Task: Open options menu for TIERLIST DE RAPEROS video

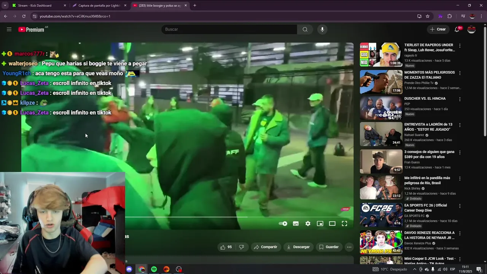Action: coord(460,46)
